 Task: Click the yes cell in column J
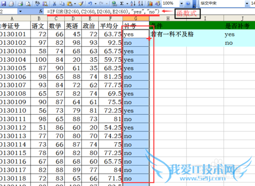(x=239, y=34)
